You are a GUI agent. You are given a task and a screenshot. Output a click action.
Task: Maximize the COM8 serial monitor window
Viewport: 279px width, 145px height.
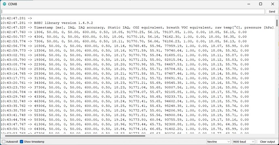(260, 4)
